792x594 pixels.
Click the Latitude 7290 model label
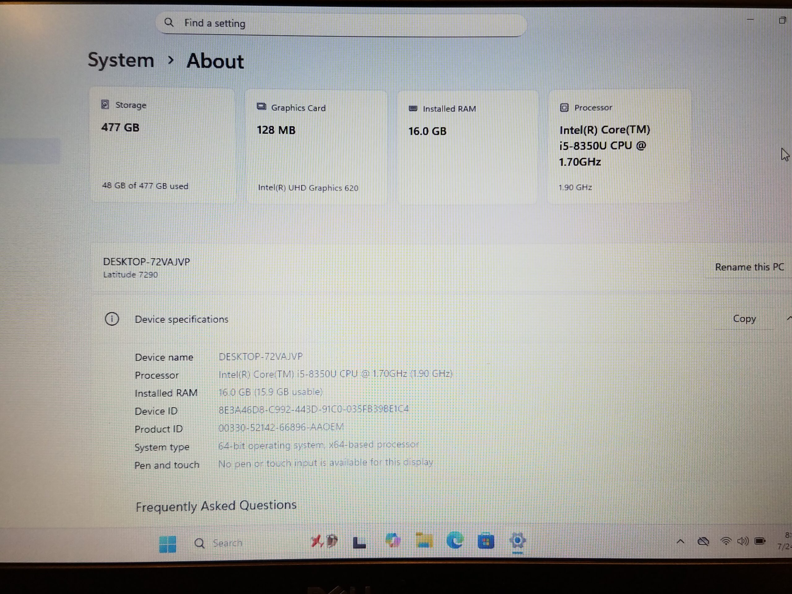pyautogui.click(x=130, y=275)
